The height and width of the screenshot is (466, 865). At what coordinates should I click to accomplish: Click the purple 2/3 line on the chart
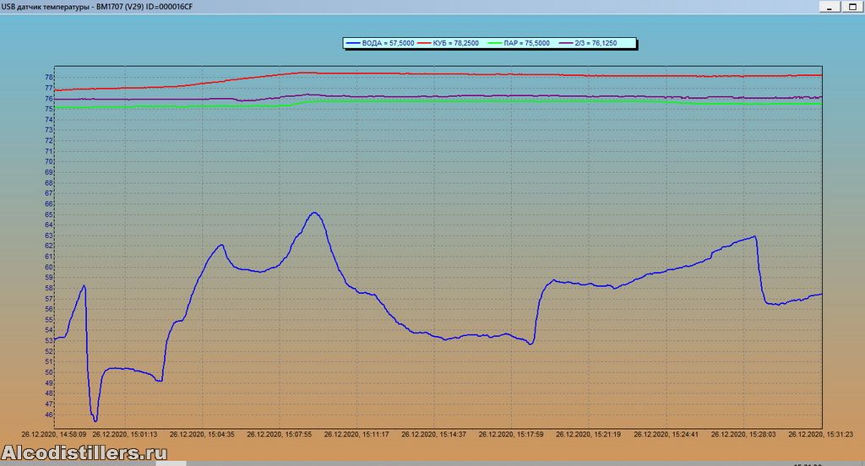[507, 95]
